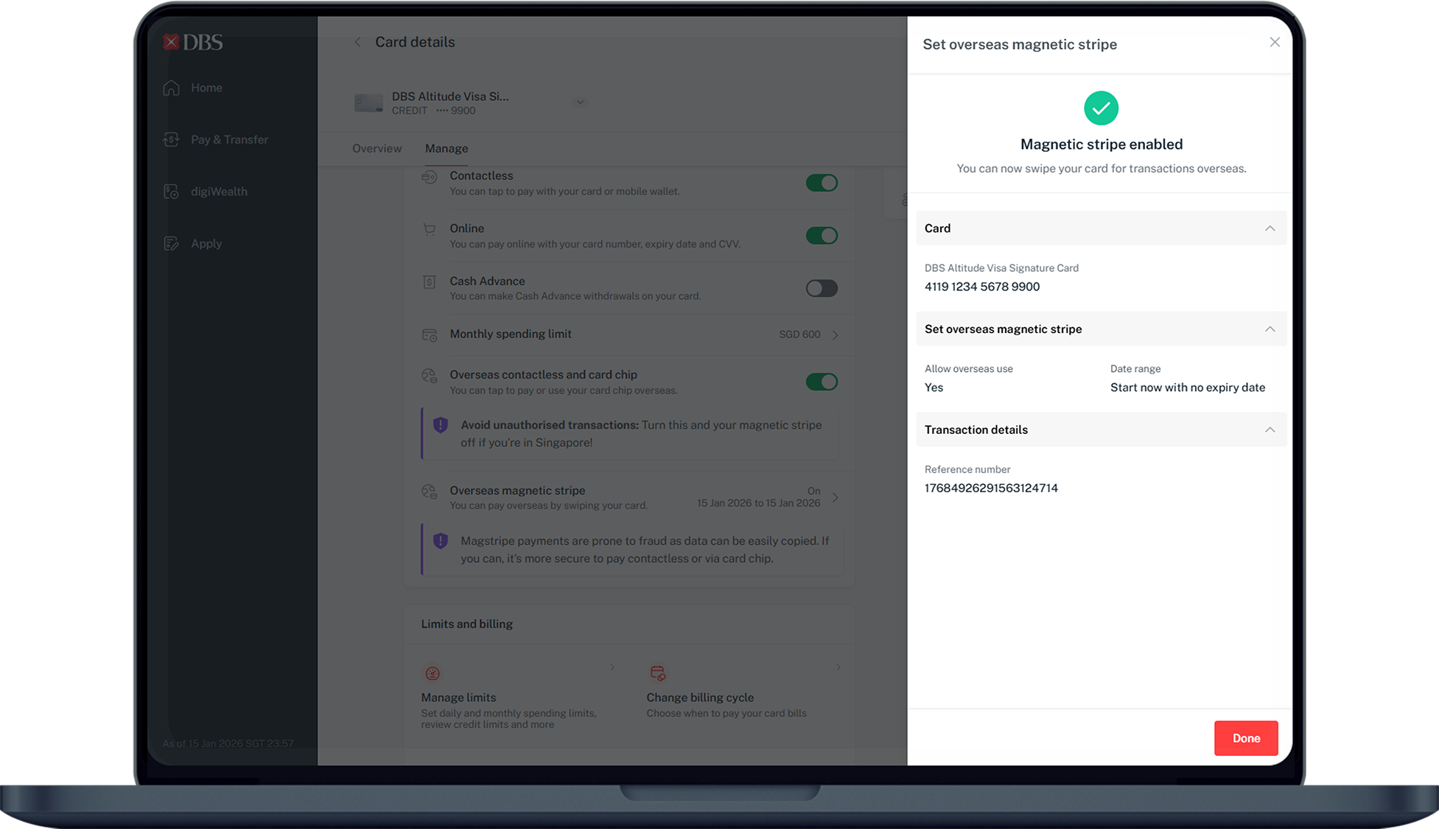Click the Change billing cycle icon
Screen dimensions: 1439x829
click(x=657, y=673)
